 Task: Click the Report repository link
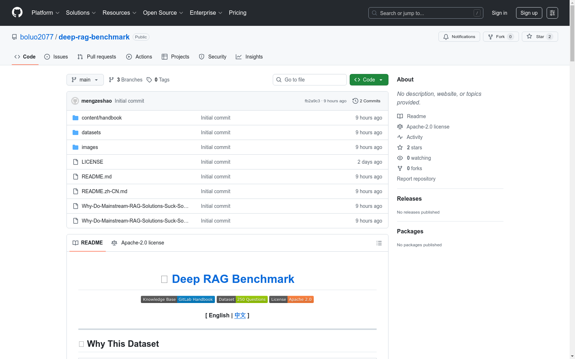click(x=416, y=179)
